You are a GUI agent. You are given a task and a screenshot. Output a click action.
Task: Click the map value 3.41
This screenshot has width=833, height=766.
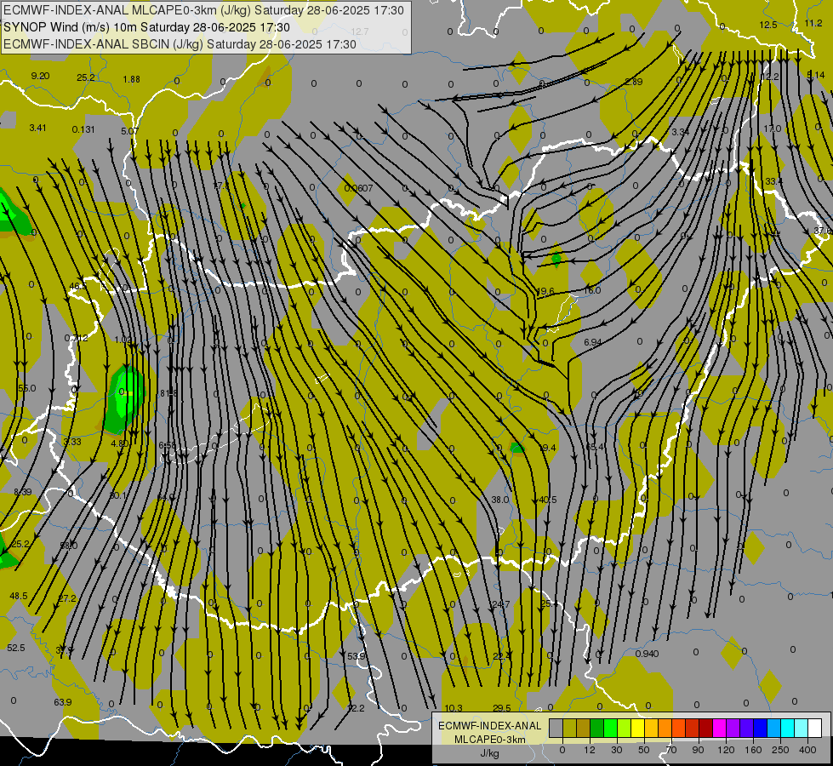tap(37, 128)
